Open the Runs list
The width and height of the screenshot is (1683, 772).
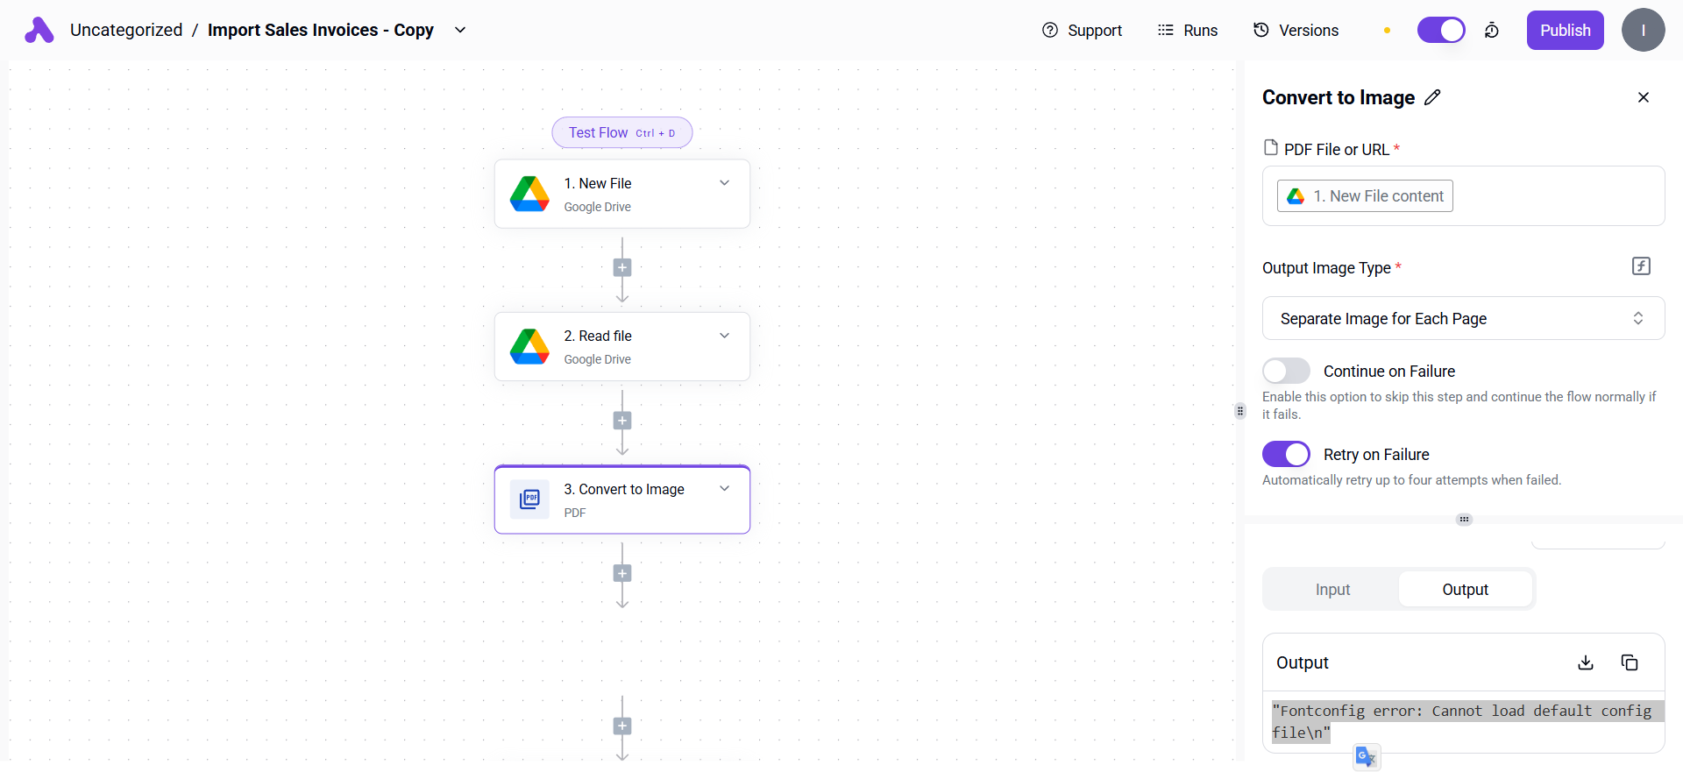(x=1188, y=30)
